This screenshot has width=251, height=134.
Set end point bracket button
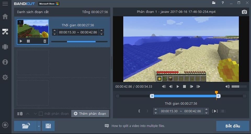coord(147,111)
